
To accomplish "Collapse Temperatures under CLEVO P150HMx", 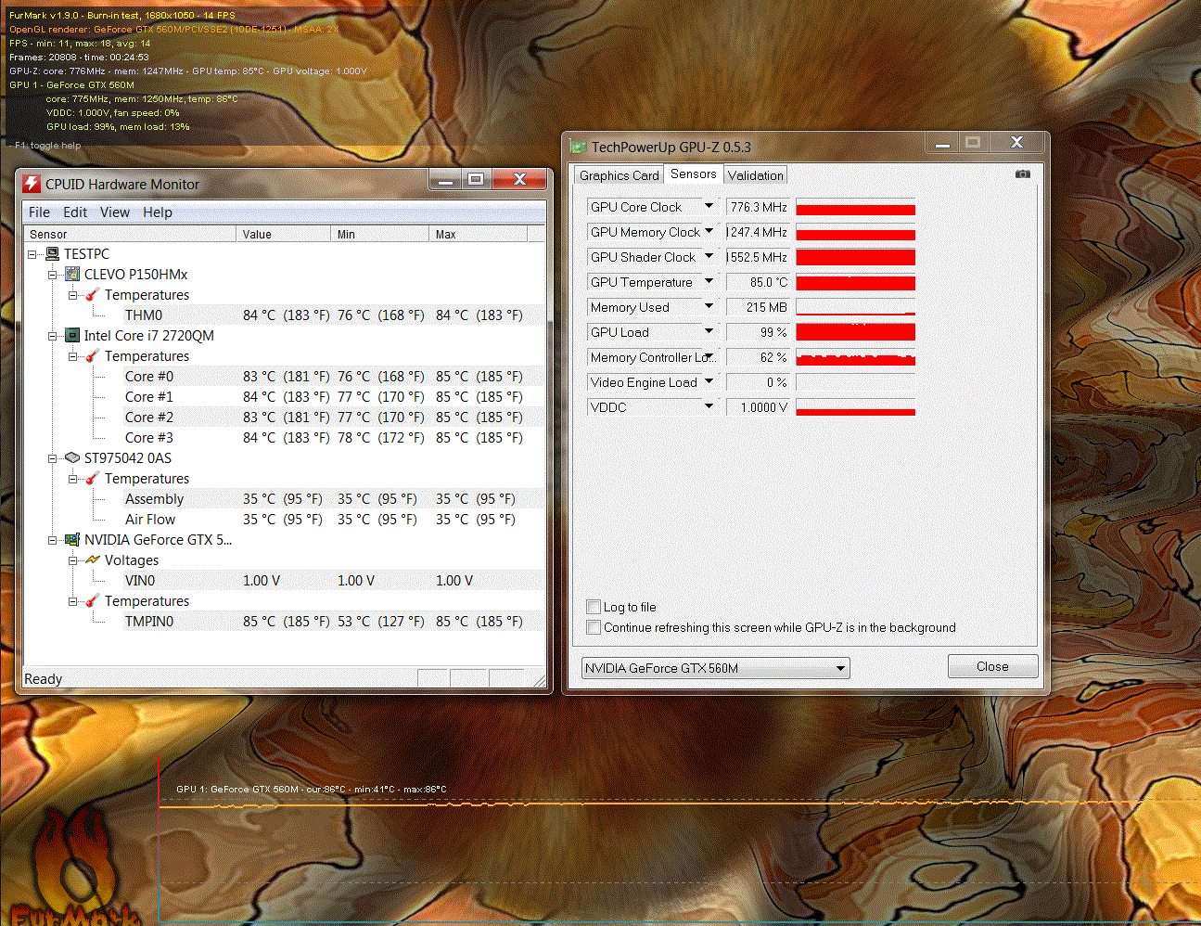I will click(x=73, y=295).
